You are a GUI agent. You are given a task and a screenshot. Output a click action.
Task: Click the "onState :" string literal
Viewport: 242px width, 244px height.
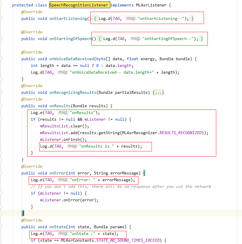[83, 233]
